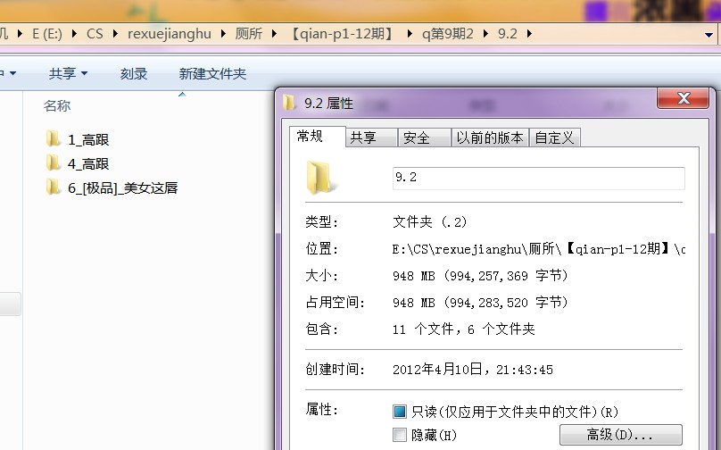Viewport: 721px width, 450px height.
Task: Open the 共享 tab in the properties dialog
Action: pyautogui.click(x=362, y=137)
